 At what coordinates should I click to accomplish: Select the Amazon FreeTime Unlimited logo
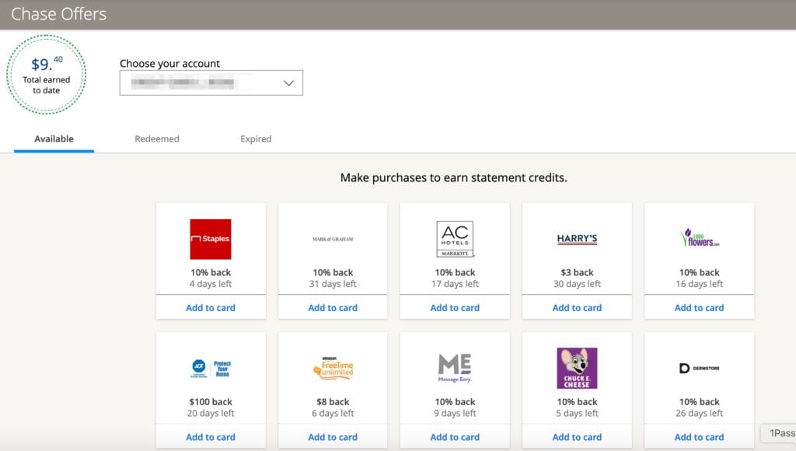pyautogui.click(x=333, y=368)
